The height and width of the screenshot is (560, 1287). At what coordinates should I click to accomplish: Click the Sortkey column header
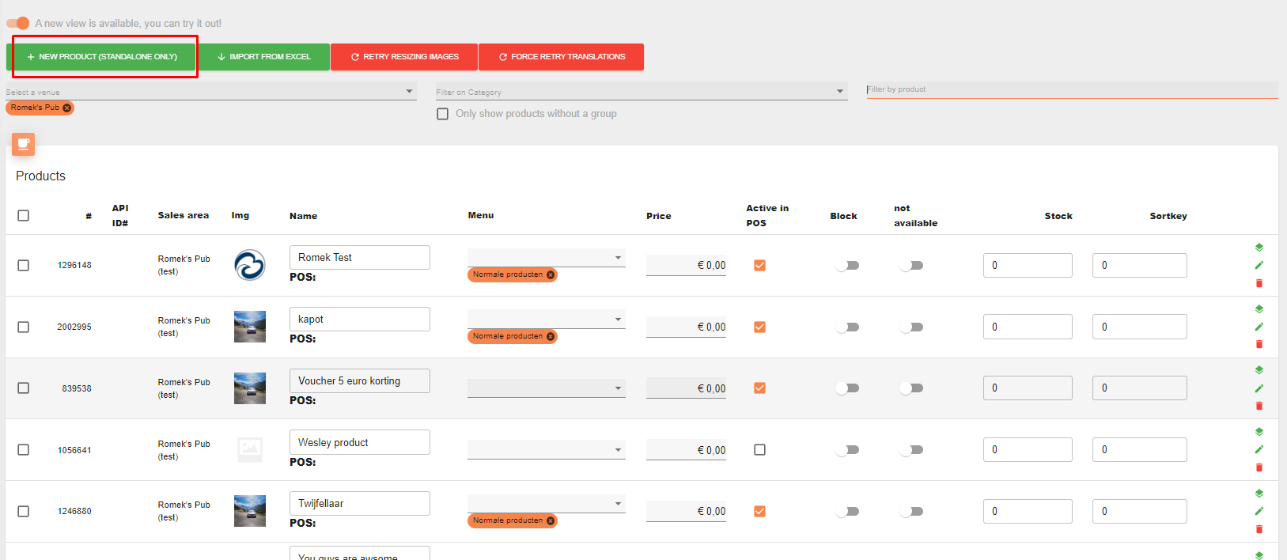pos(1168,216)
